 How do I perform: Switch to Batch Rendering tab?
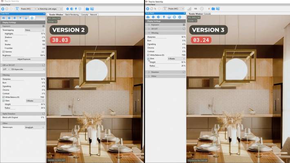pyautogui.click(x=72, y=14)
